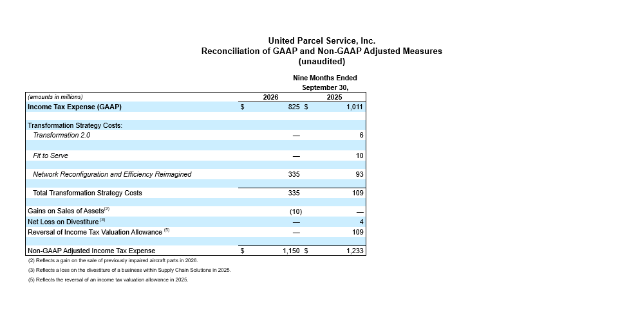Screen dimensions: 638x311
Task: Click the value '1,233' in Non-GAAP row
Action: pyautogui.click(x=355, y=251)
